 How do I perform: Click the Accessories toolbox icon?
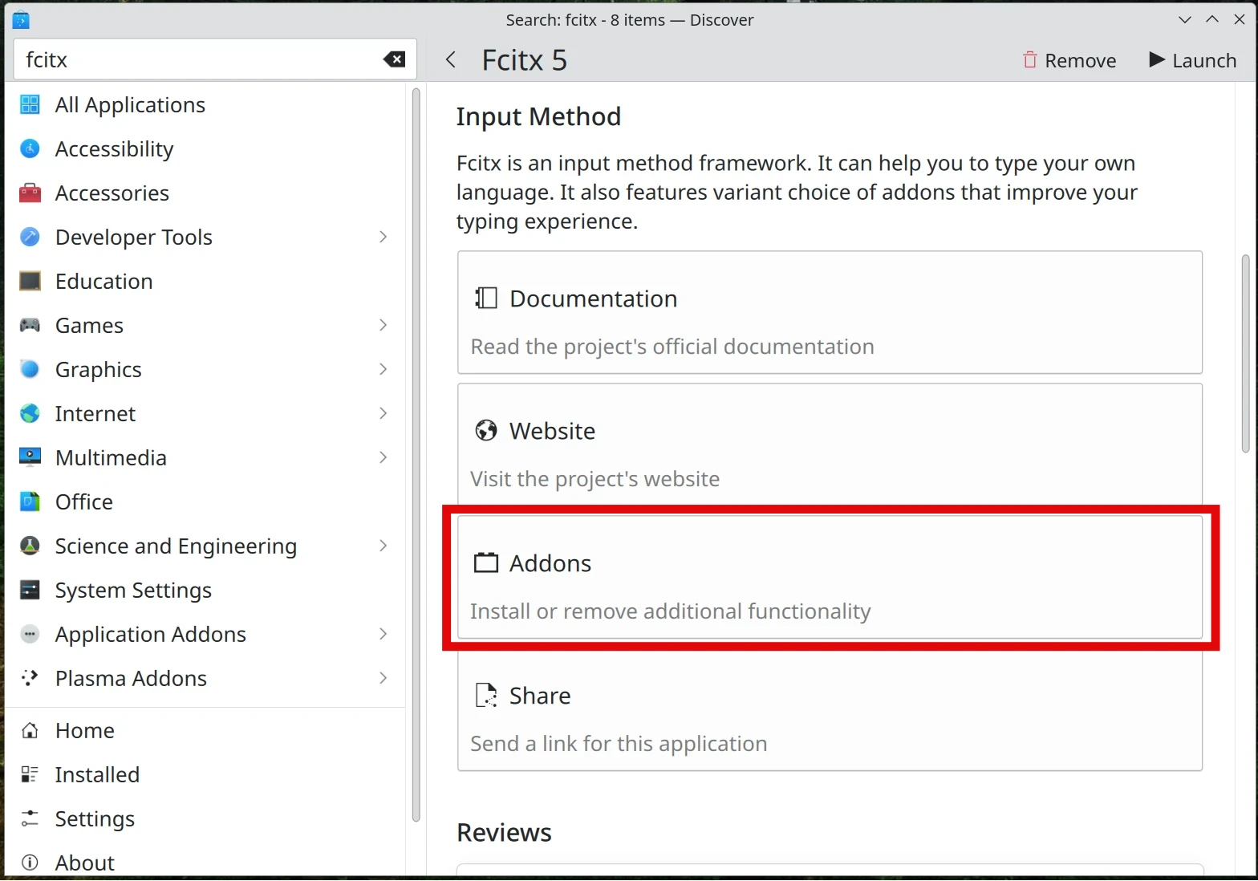pos(30,193)
